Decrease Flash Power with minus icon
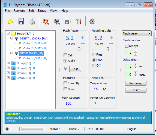Screen dimensions: 156x135 pyautogui.click(x=83, y=43)
